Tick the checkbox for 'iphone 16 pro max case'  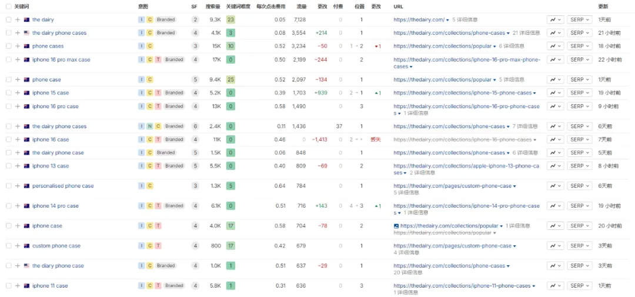point(9,59)
